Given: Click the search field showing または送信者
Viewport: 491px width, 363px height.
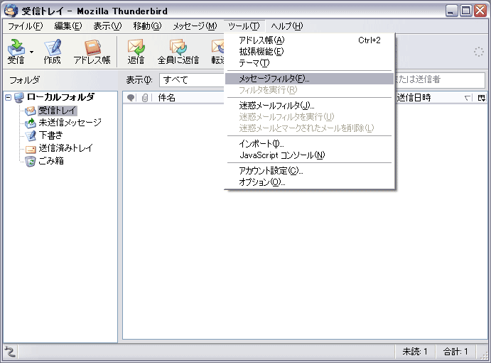Looking at the screenshot, I should click(440, 79).
